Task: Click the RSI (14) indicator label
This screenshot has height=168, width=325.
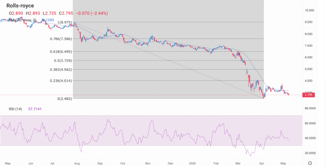Action: pyautogui.click(x=15, y=109)
